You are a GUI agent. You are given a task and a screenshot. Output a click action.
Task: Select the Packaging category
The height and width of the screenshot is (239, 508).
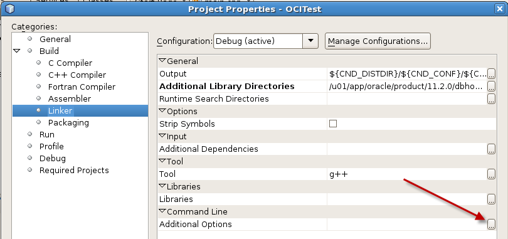tap(68, 123)
